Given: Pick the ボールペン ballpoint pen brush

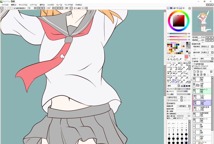Looking at the screenshot, I should coord(175,81).
